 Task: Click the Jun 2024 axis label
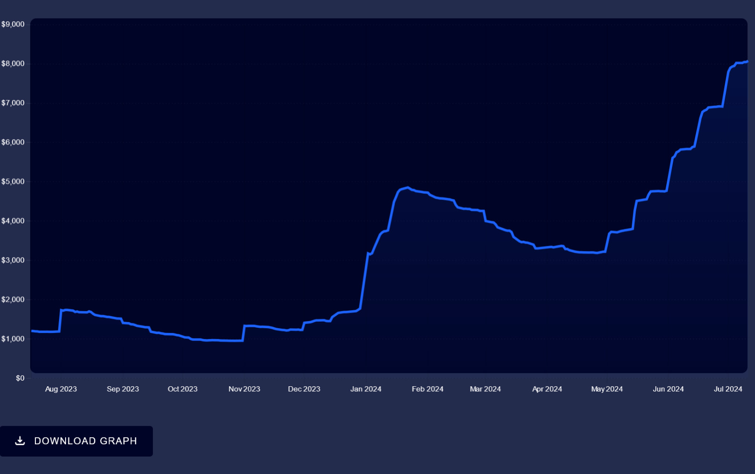click(668, 389)
